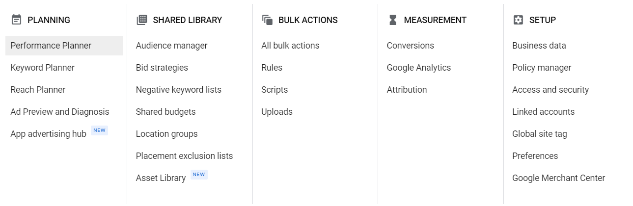633x206 pixels.
Task: Open Google Merchant Center
Action: click(x=559, y=178)
